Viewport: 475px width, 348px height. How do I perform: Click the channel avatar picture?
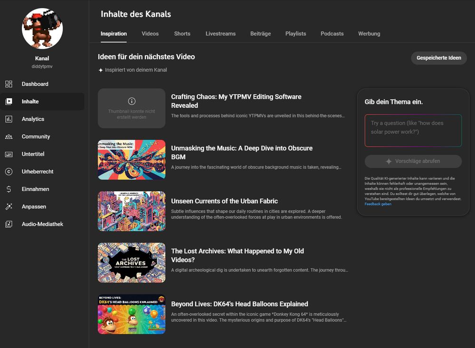click(42, 28)
